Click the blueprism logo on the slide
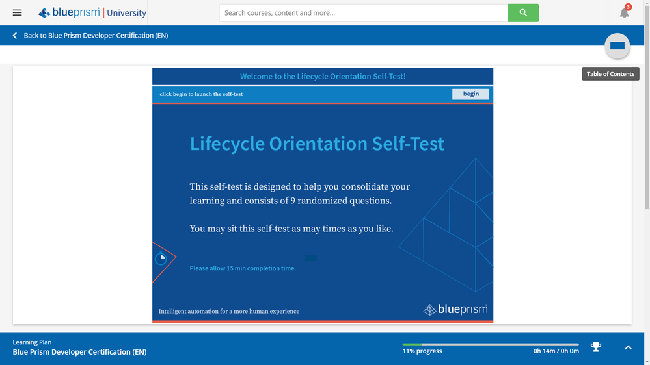Viewport: 650px width, 365px height. (x=455, y=309)
